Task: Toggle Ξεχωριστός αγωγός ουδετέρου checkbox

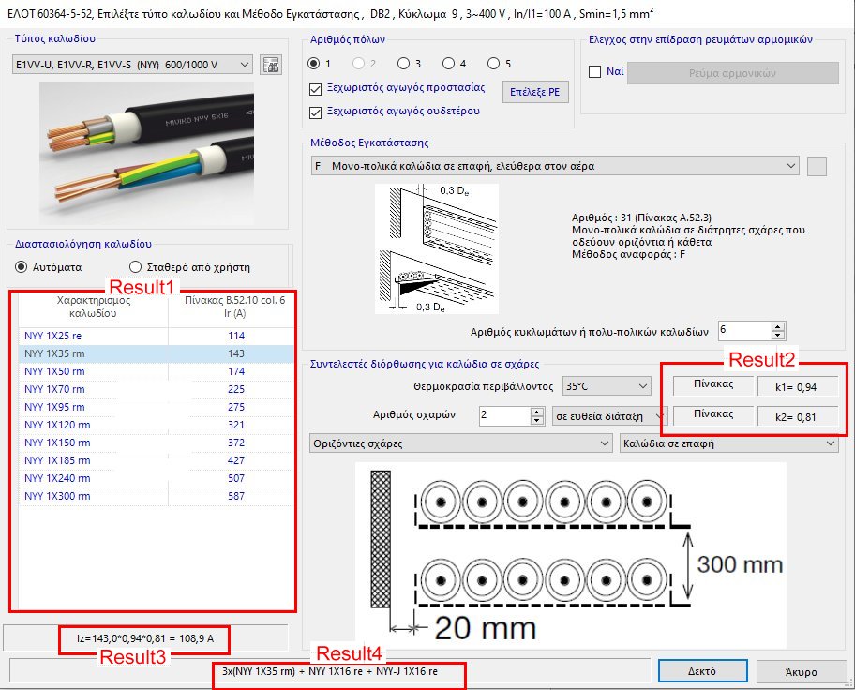Action: (315, 112)
